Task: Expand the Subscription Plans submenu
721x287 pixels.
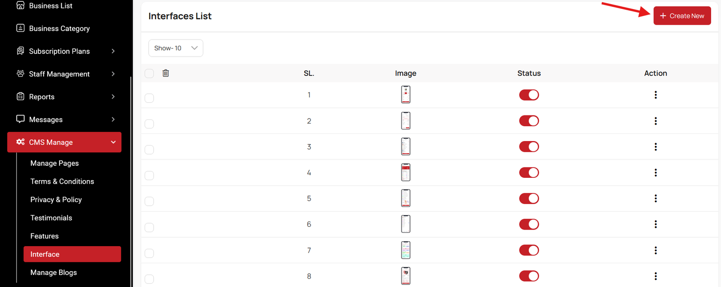Action: (x=113, y=51)
